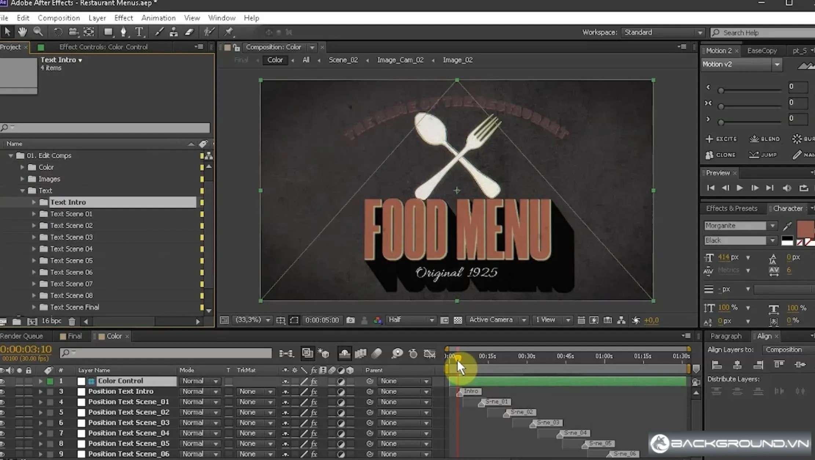Select the Rectangle shape tool
Viewport: 815px width, 460px height.
[108, 32]
